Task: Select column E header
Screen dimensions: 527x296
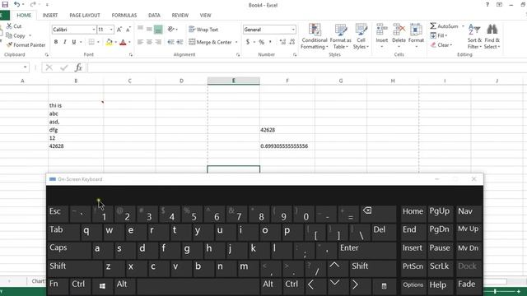Action: coord(234,81)
